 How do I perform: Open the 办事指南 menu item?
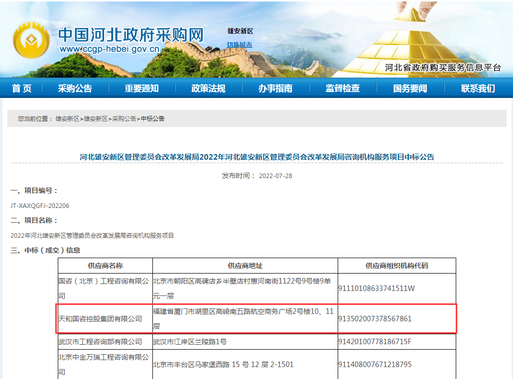tap(275, 88)
